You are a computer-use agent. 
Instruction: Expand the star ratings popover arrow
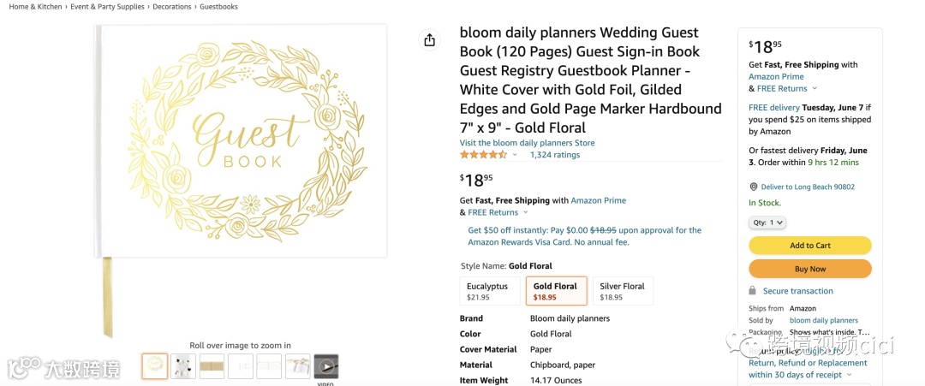[x=515, y=155]
